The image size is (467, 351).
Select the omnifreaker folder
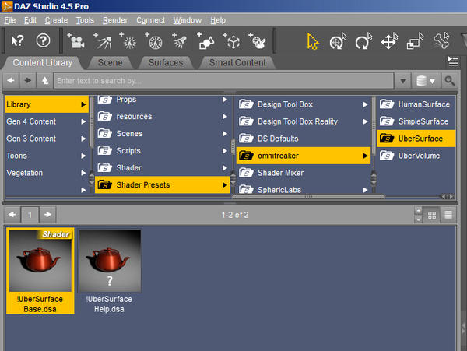point(304,156)
